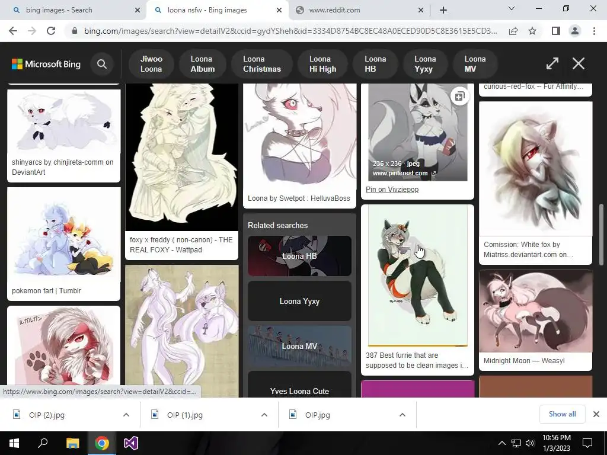Select the 'loona nsfw - Bing images' tab
Viewport: 607px width, 455px height.
[x=217, y=10]
